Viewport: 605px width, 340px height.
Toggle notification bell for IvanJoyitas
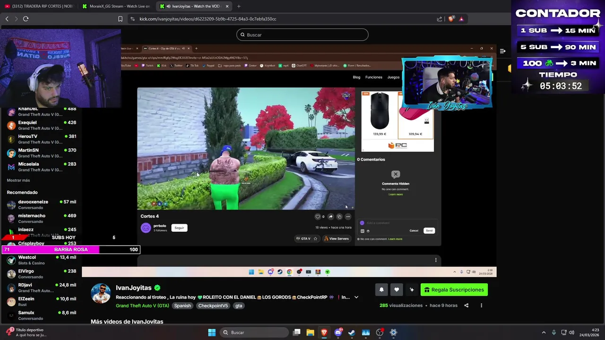[x=381, y=289]
